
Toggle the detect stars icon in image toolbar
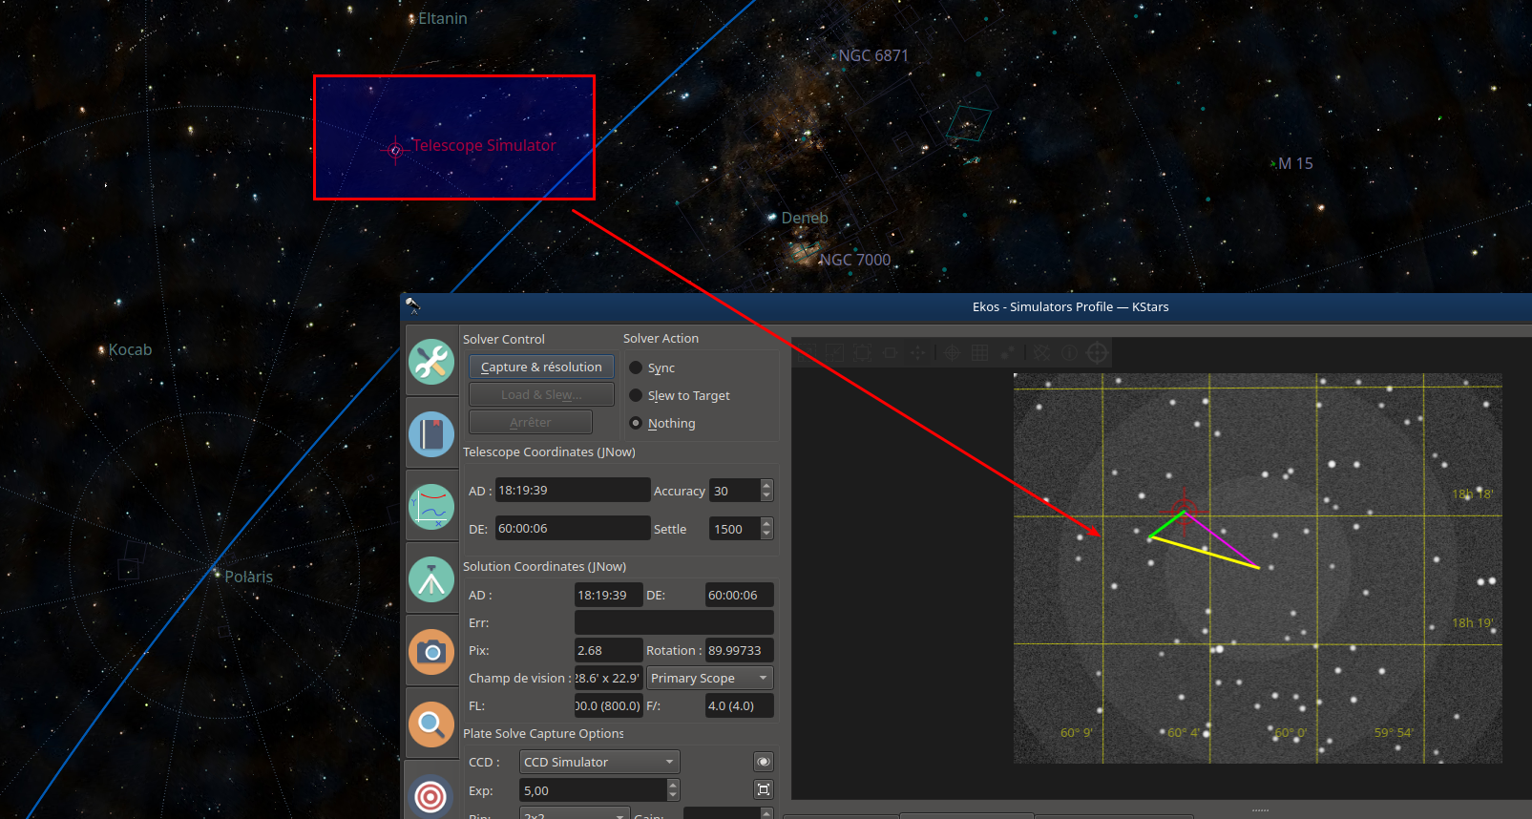click(x=1007, y=353)
